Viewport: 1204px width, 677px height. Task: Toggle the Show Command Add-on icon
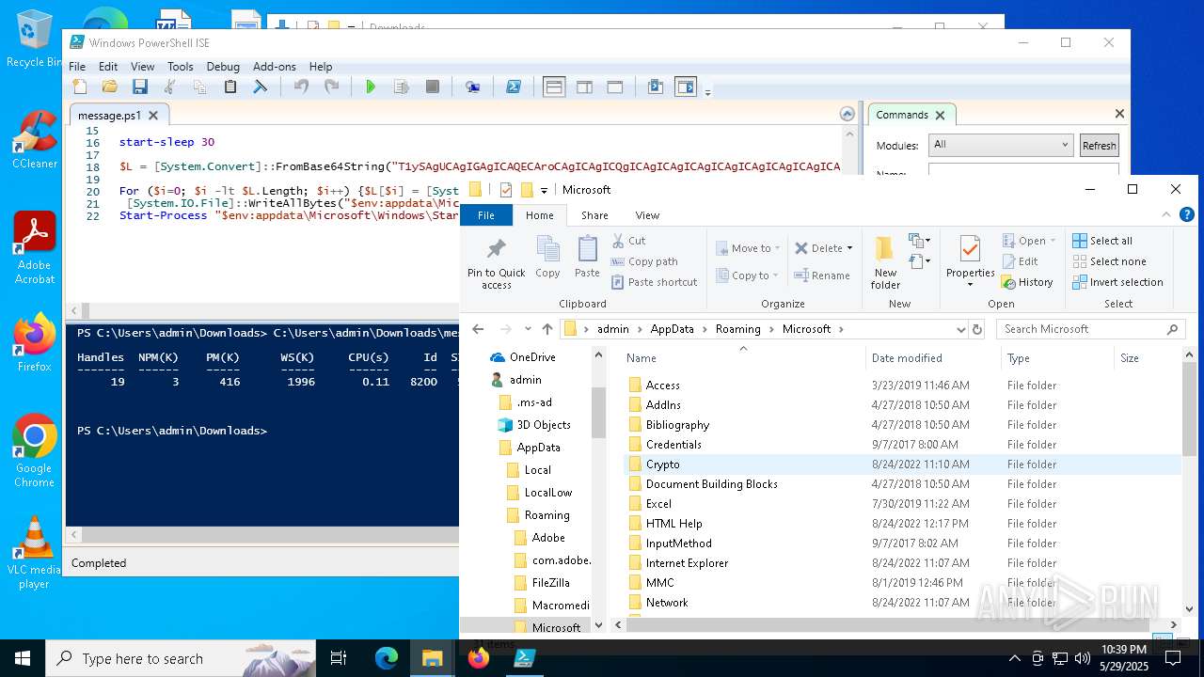point(686,87)
